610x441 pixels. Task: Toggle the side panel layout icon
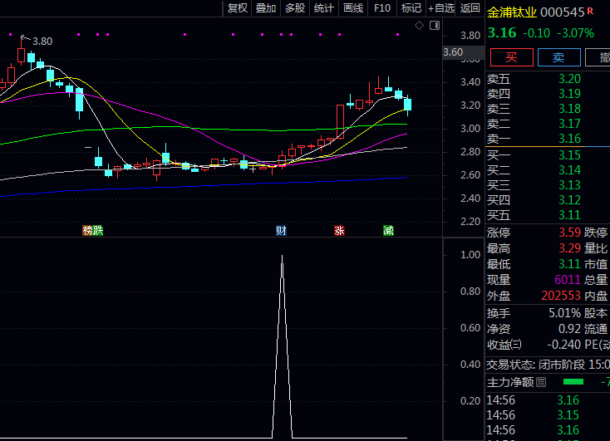pyautogui.click(x=435, y=27)
